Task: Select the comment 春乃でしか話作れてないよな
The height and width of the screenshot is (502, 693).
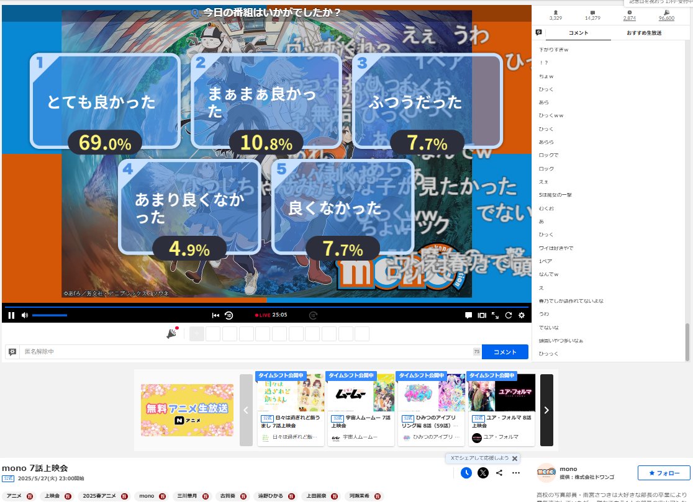Action: 571,301
